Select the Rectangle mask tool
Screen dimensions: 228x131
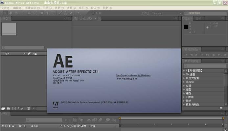(42, 13)
